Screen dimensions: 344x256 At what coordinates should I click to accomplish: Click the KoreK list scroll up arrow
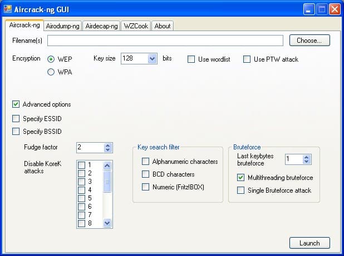[107, 165]
